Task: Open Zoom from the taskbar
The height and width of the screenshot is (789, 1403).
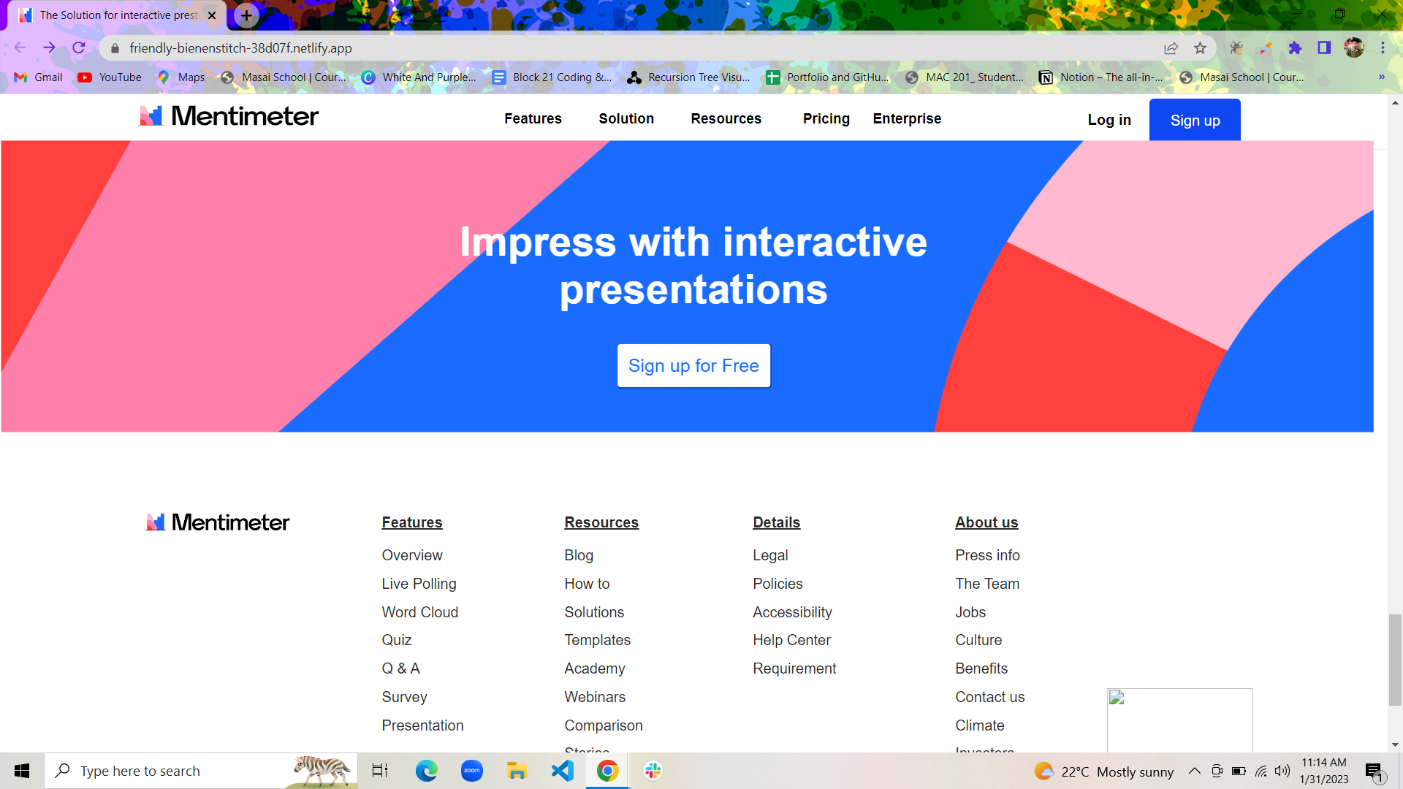Action: (472, 771)
